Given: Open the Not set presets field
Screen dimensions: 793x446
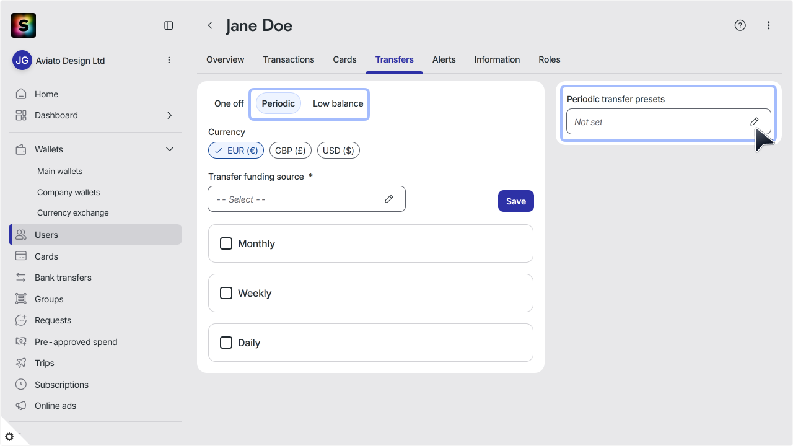Looking at the screenshot, I should [x=668, y=121].
